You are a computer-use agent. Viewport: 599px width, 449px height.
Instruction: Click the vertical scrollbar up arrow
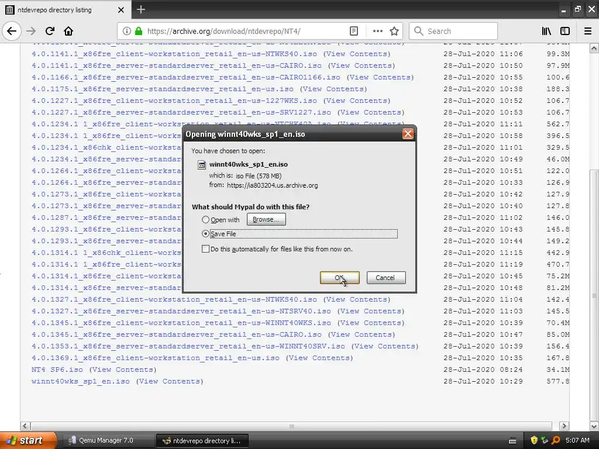coord(594,48)
